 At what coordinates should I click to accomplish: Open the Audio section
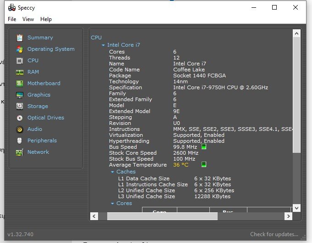(35, 129)
